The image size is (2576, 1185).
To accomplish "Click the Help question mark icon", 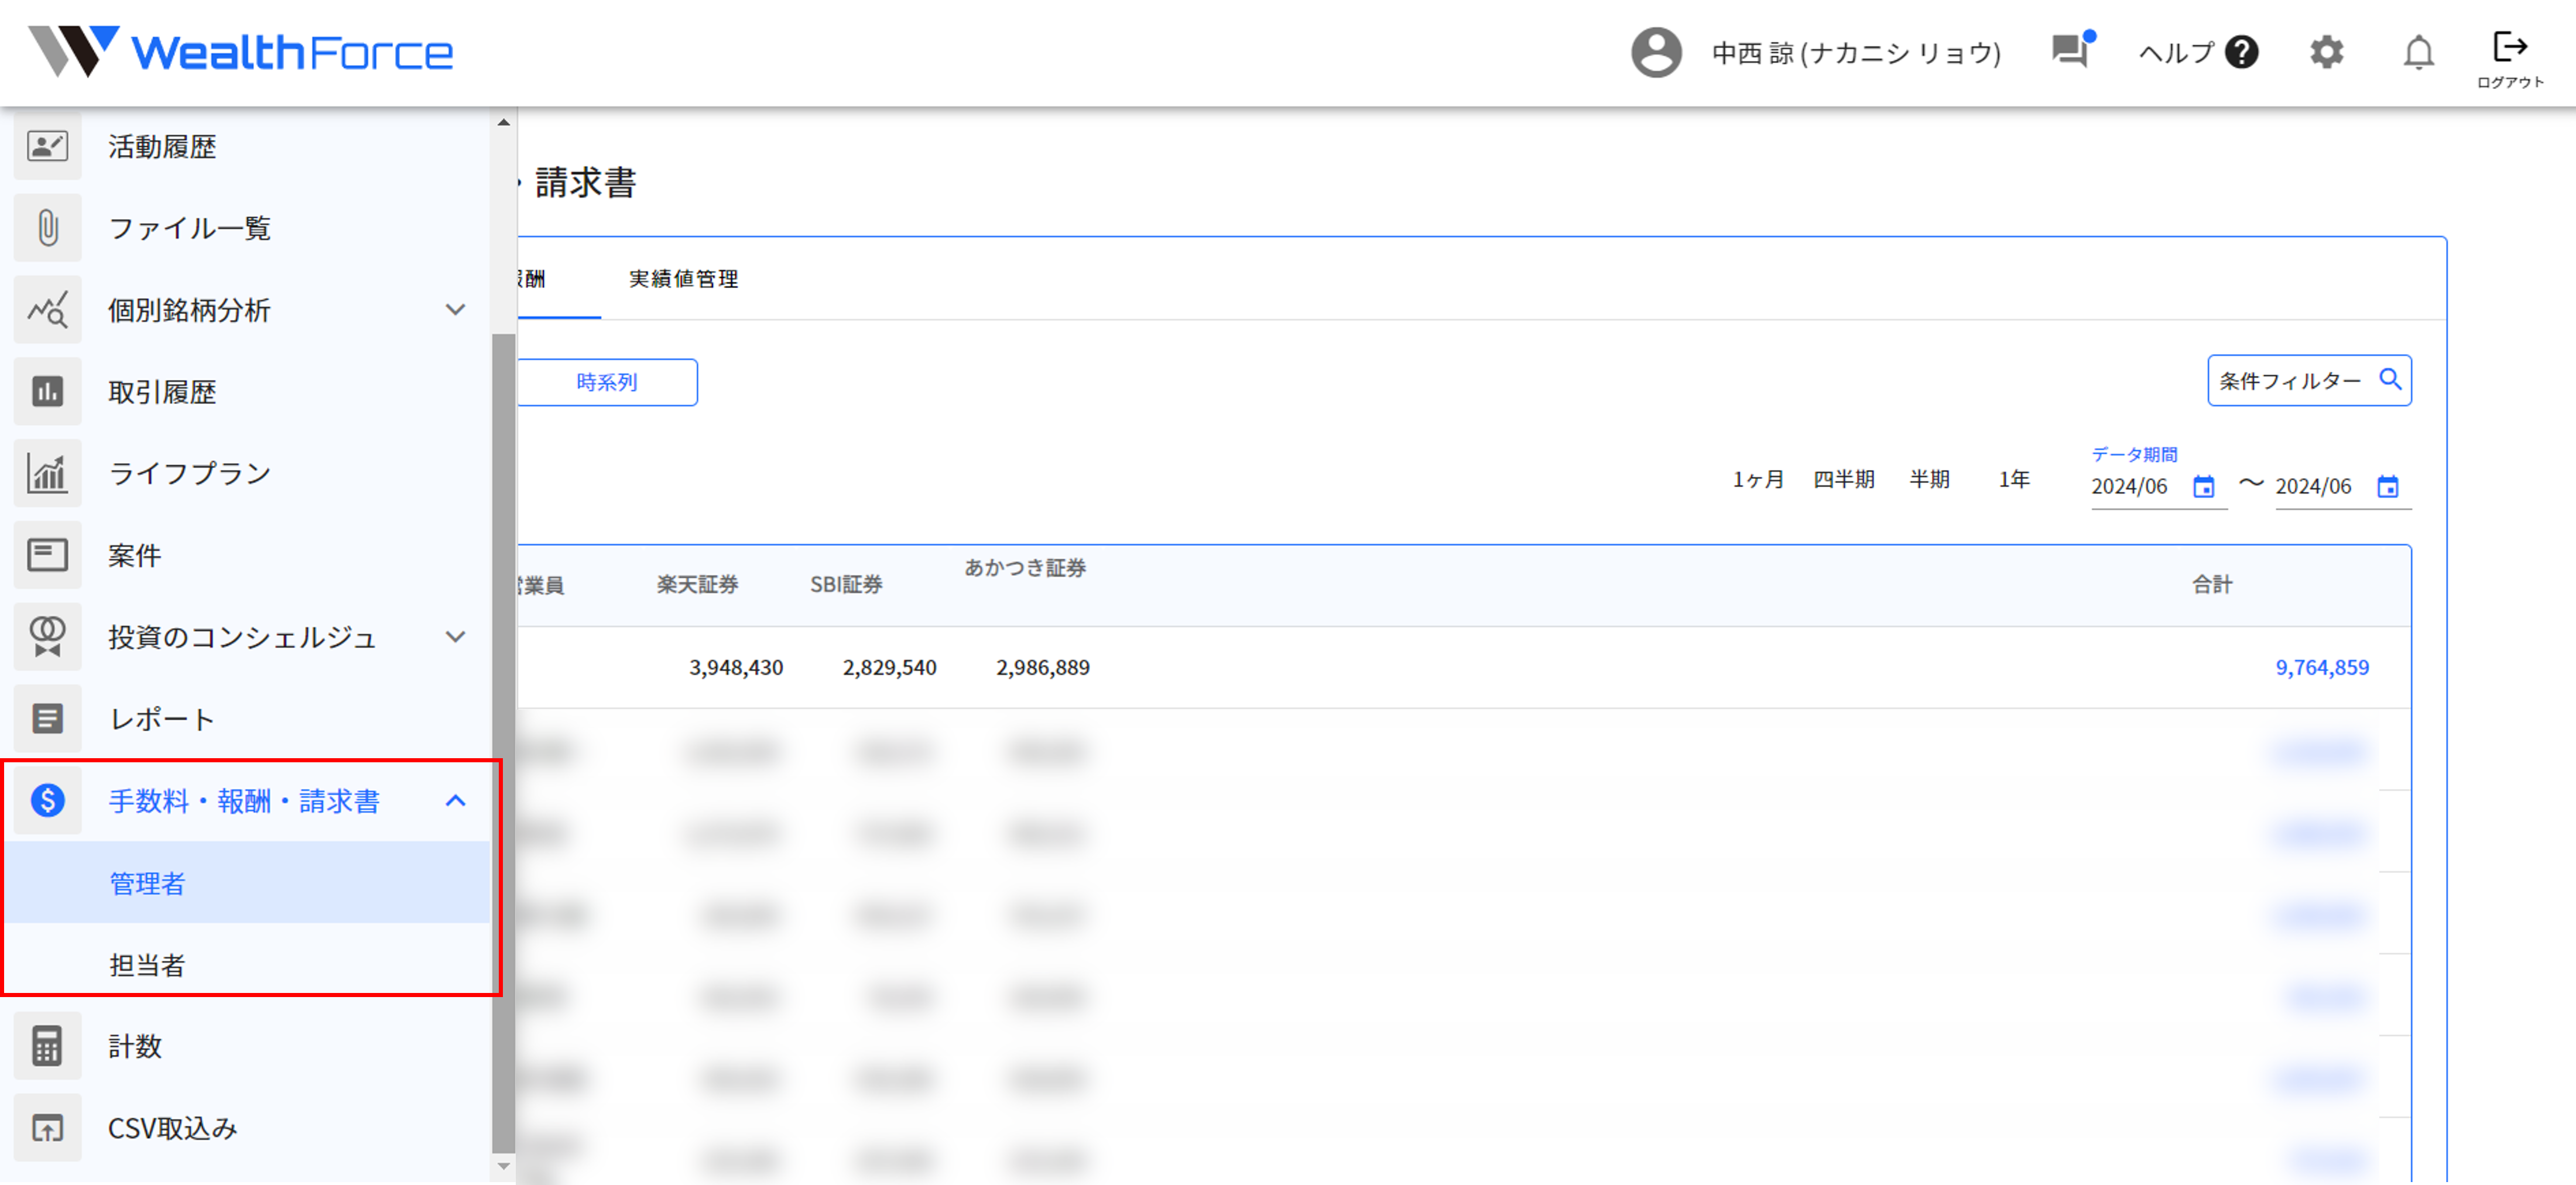I will 2241,52.
